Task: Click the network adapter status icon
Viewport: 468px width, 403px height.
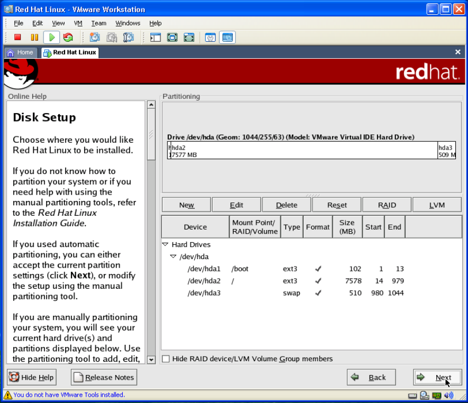Action: coord(437,395)
